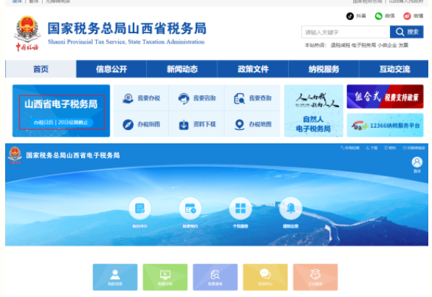
Task: Click the document-with-clock circle icon in the e-tax banner
Action: pyautogui.click(x=140, y=208)
